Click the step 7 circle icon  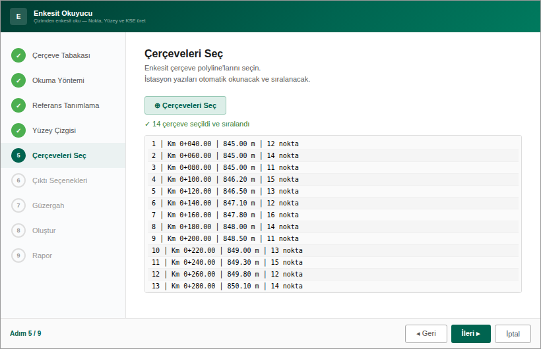coord(18,205)
